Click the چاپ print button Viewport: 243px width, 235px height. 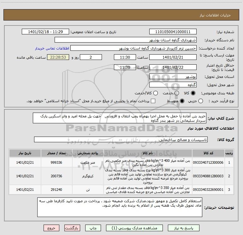tap(93, 228)
